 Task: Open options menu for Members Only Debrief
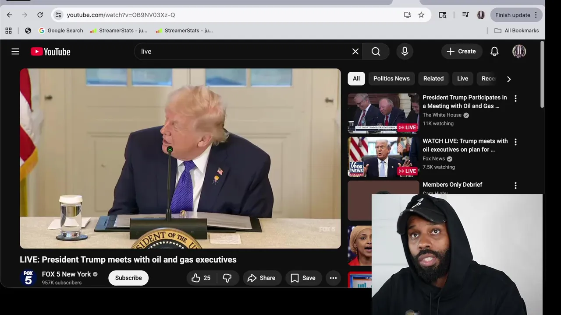click(515, 186)
